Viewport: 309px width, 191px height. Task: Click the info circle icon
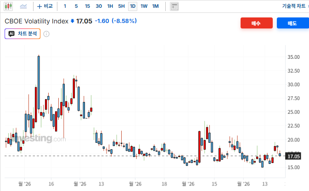pos(46,34)
